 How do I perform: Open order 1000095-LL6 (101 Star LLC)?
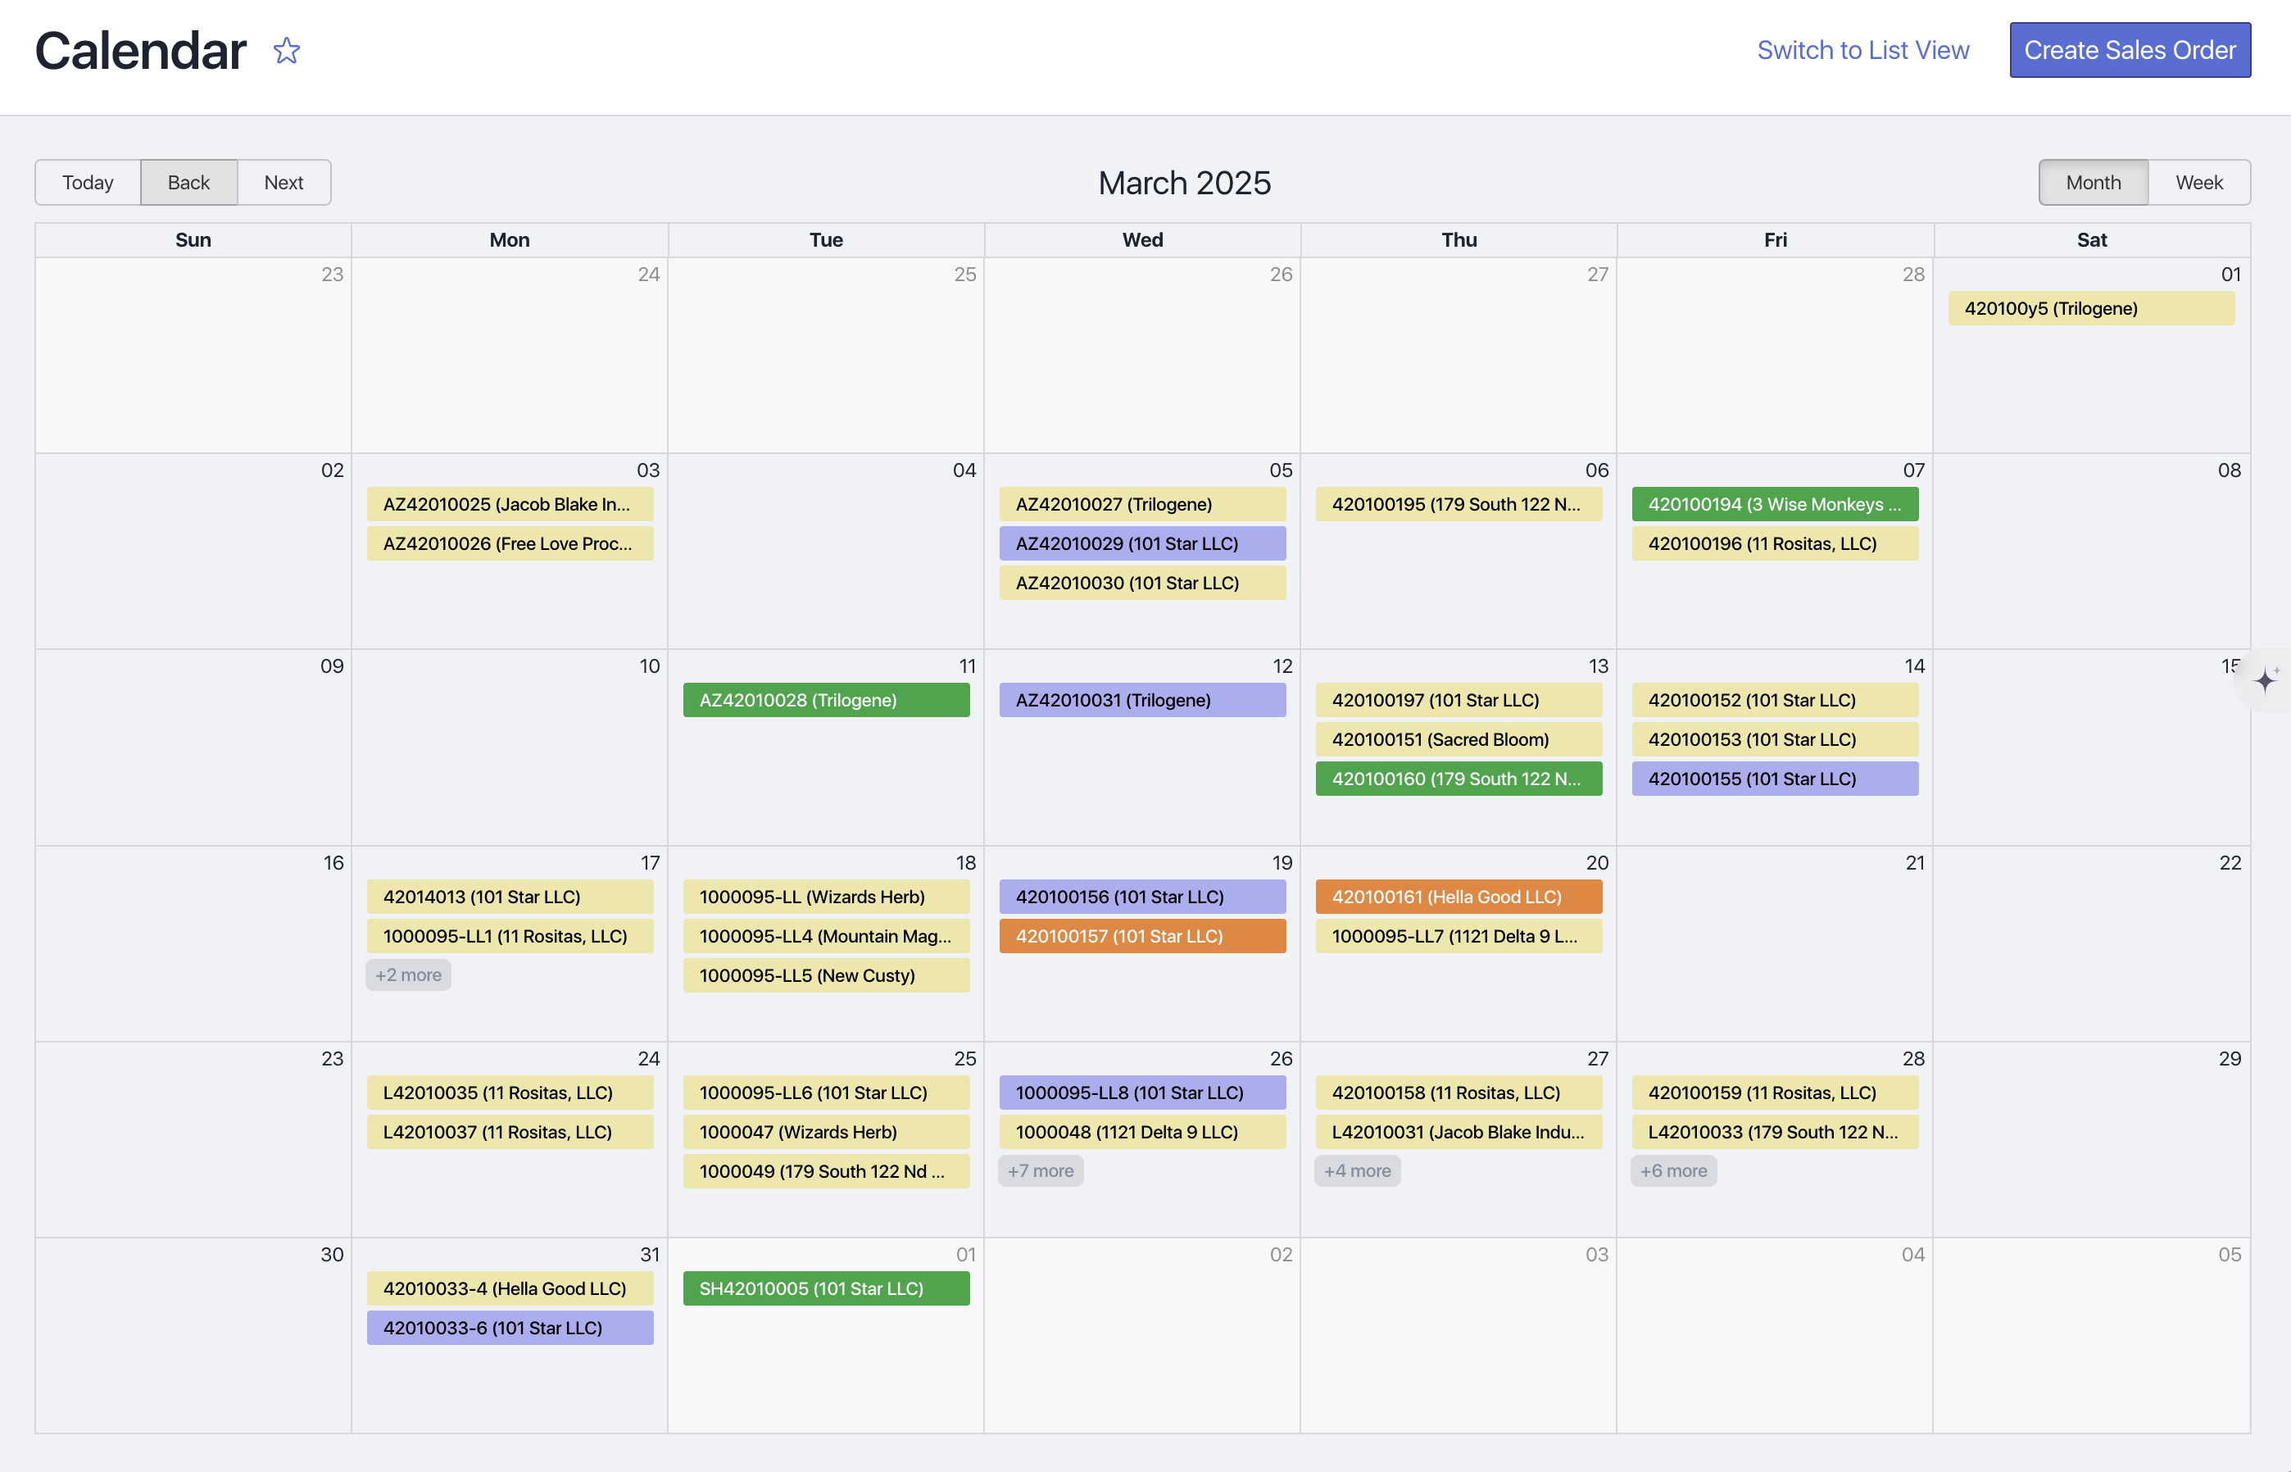point(827,1093)
